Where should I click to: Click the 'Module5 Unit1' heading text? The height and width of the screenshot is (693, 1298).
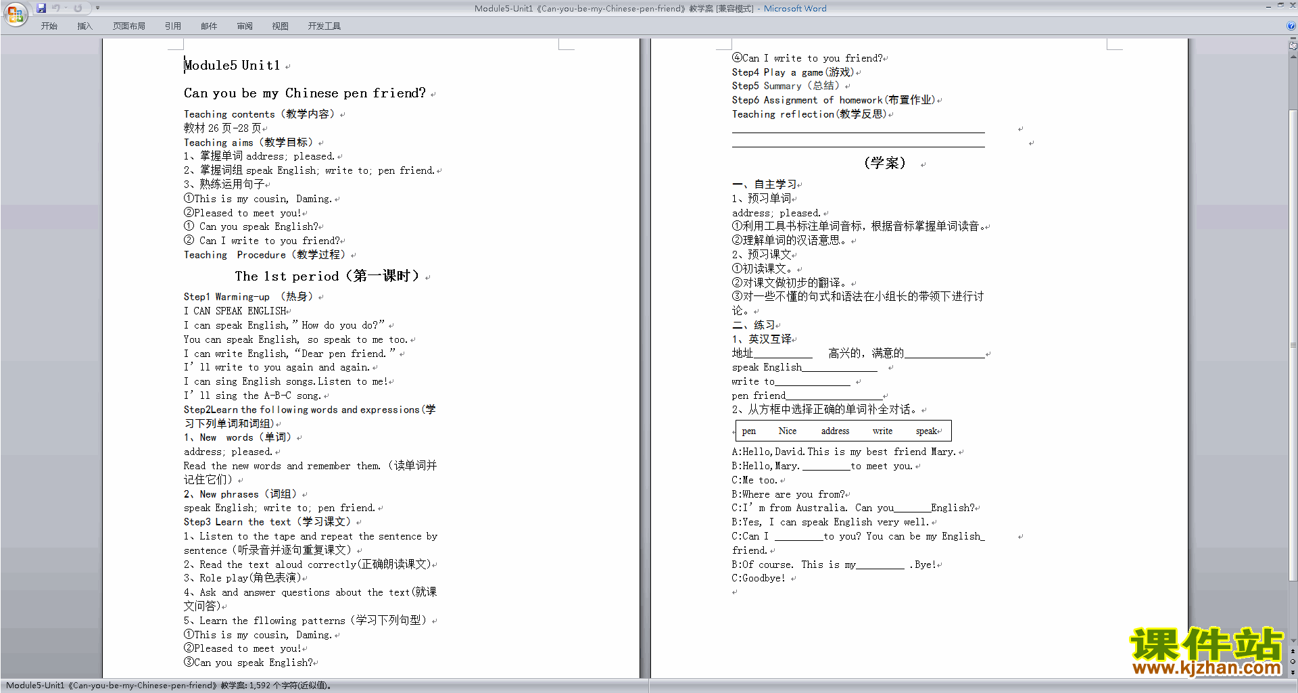(232, 66)
